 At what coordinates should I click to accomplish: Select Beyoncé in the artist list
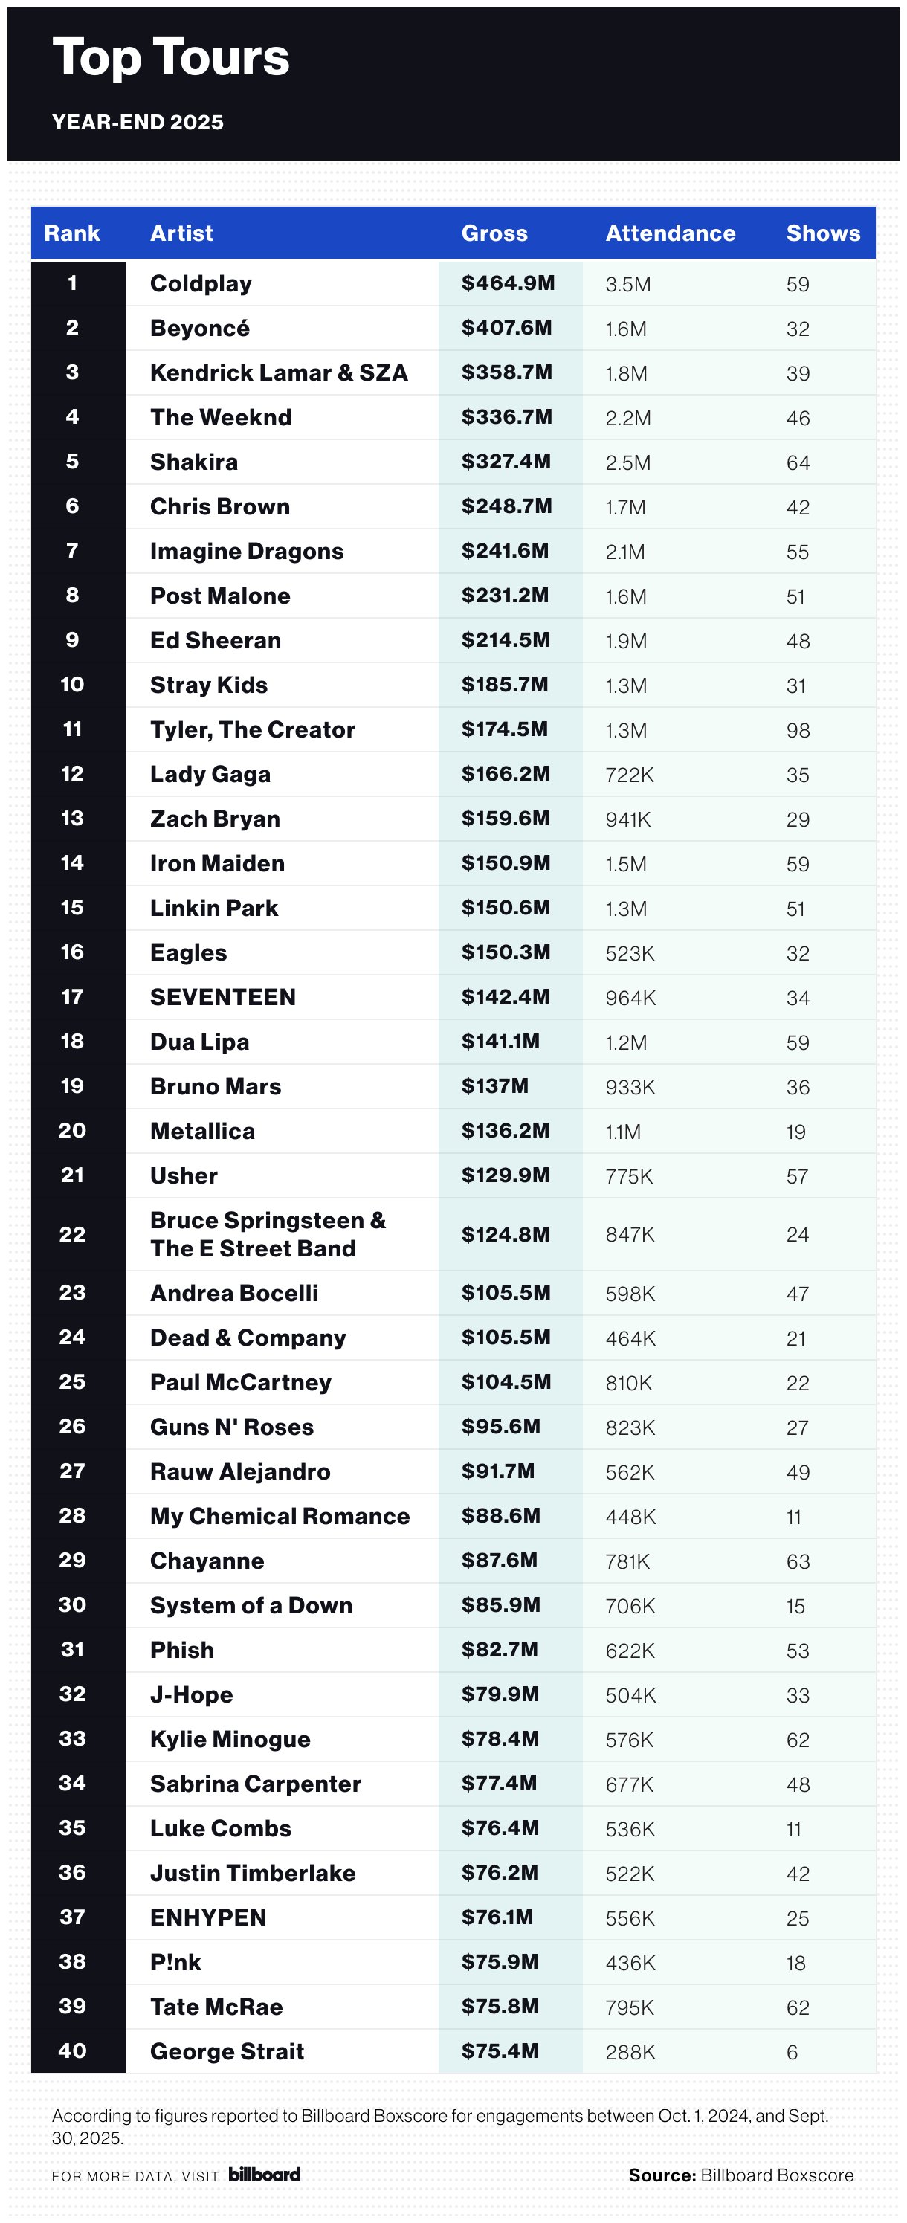pyautogui.click(x=200, y=328)
